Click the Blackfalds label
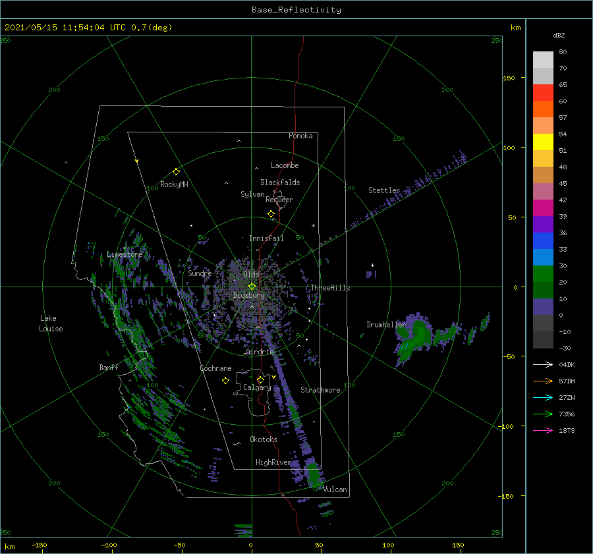Screen dimensions: 593x554 [x=280, y=182]
